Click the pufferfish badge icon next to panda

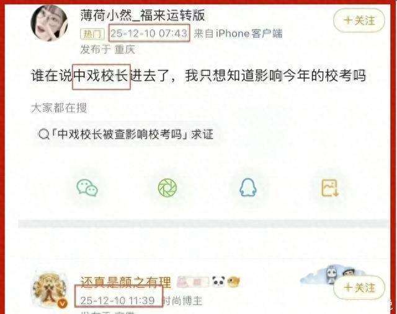coord(233,282)
